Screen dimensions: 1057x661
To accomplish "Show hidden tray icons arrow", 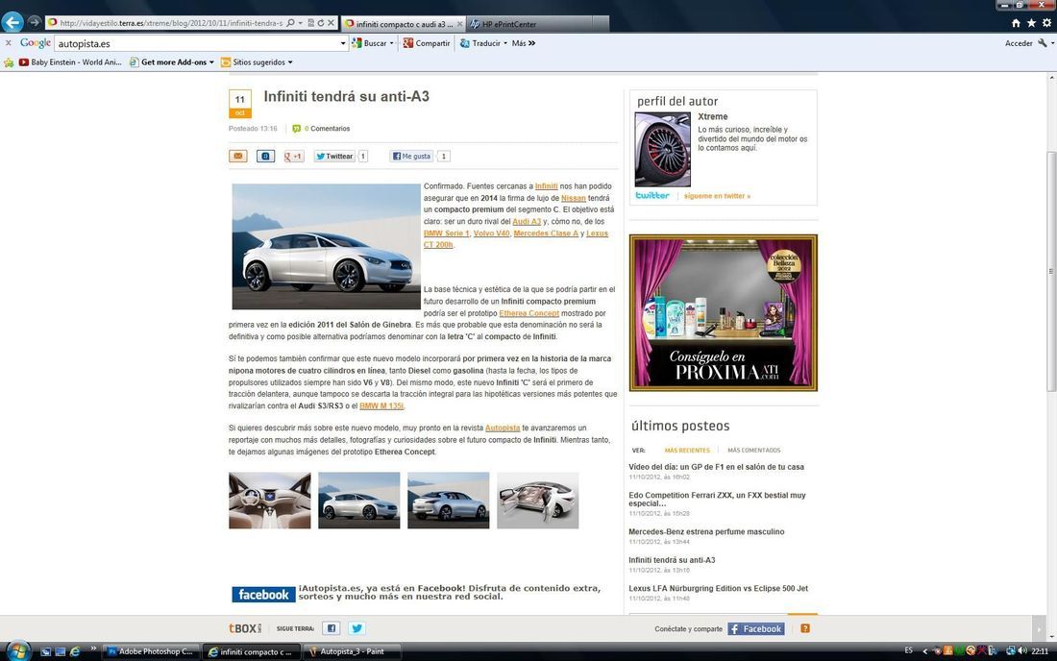I will coord(924,651).
